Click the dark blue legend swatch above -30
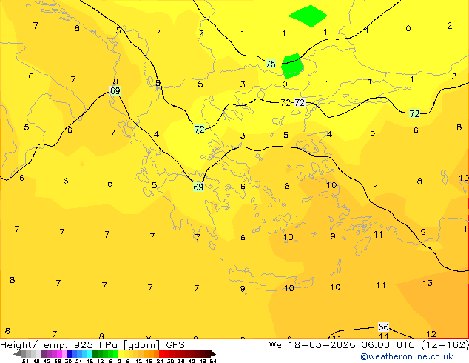This screenshot has width=469, height=363. tap(70, 353)
